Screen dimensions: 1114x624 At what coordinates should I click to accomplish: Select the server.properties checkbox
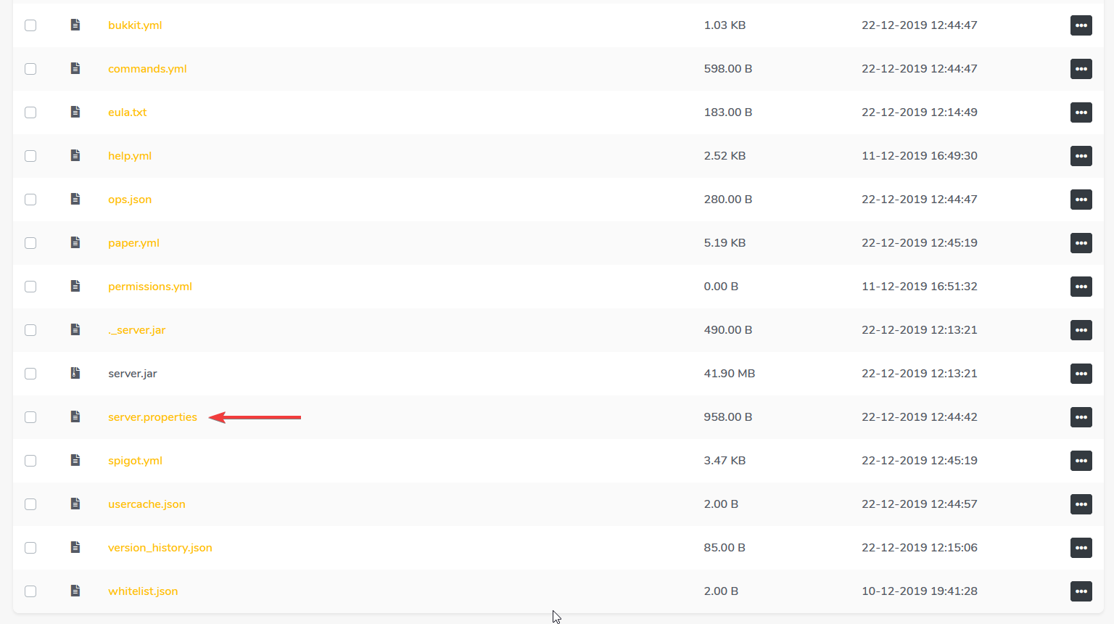[x=30, y=417]
